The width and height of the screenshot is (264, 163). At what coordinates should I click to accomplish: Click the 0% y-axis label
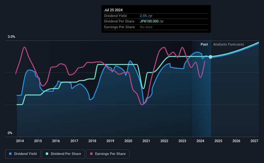(x=10, y=133)
